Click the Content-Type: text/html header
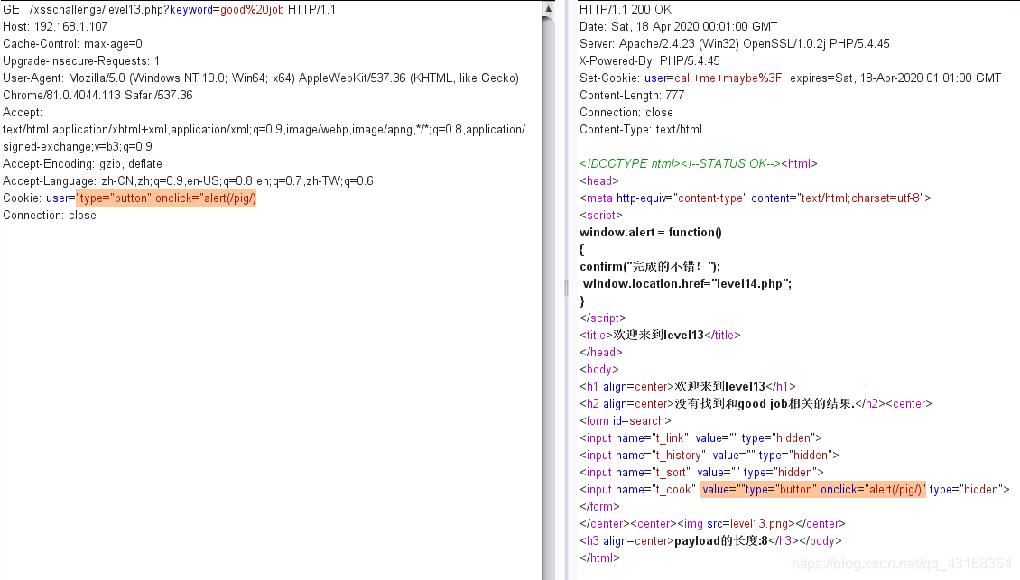 point(641,129)
